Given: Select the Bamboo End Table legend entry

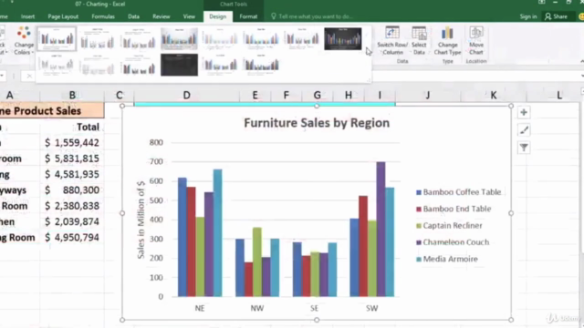Looking at the screenshot, I should [454, 209].
